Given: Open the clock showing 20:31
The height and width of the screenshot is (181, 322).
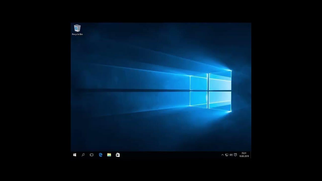Looking at the screenshot, I should tap(244, 155).
